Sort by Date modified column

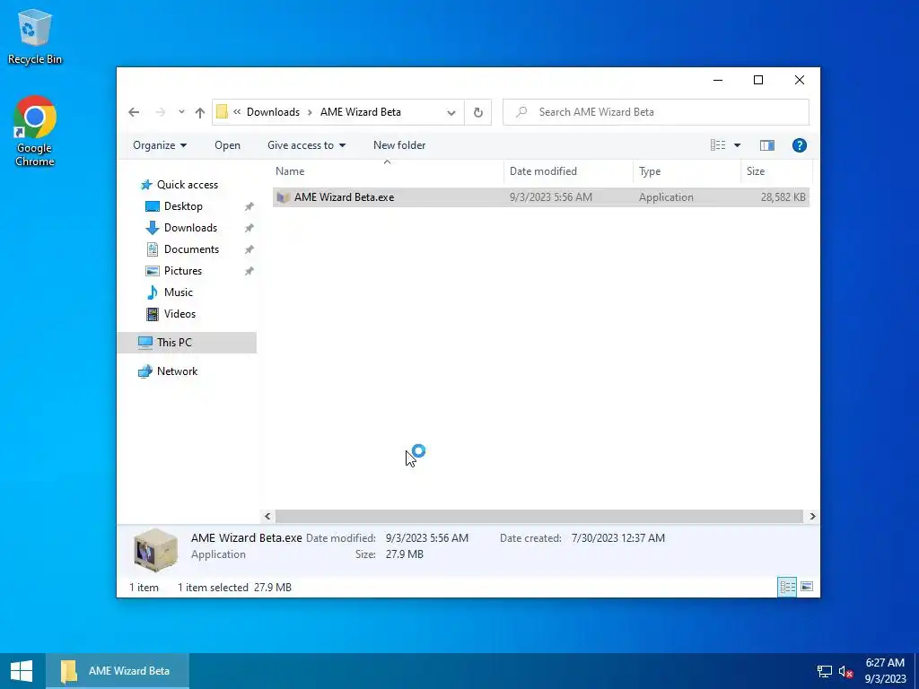568,171
